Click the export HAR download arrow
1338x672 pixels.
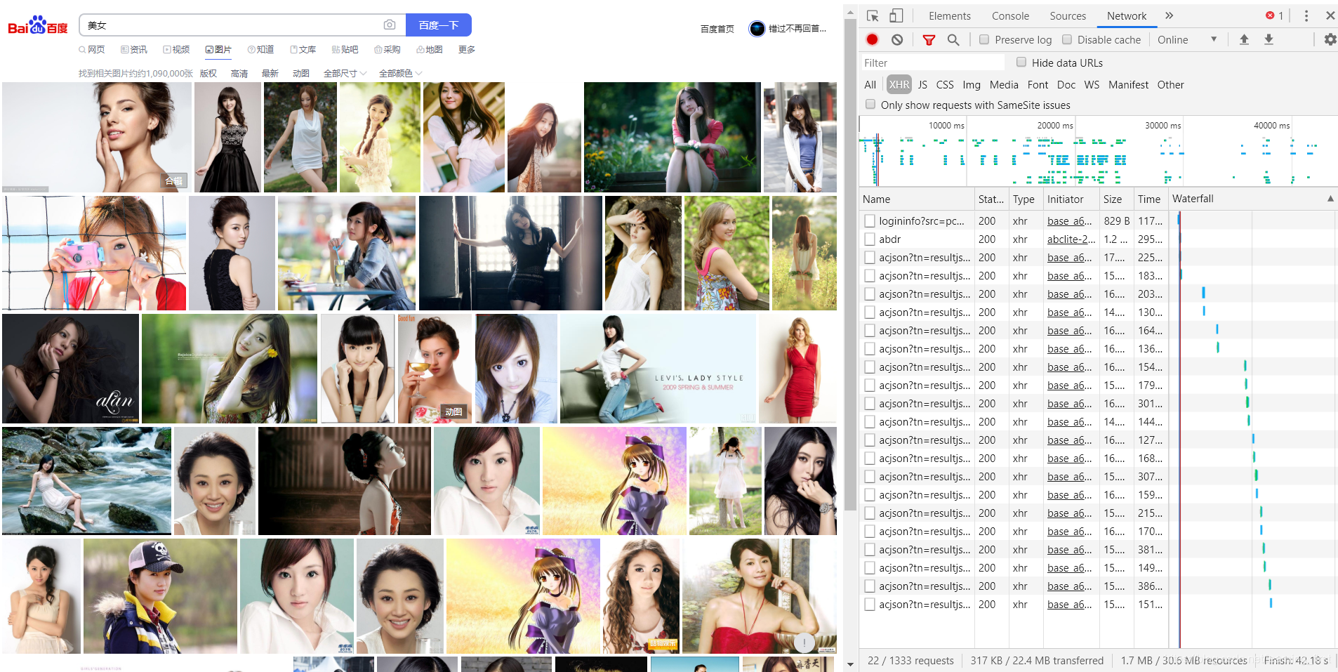click(1269, 40)
